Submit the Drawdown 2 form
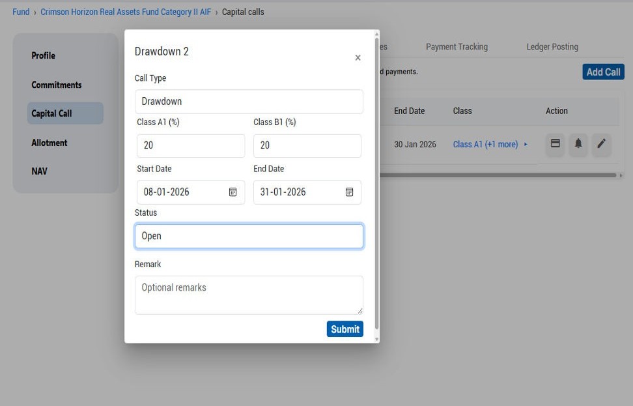Image resolution: width=633 pixels, height=406 pixels. tap(345, 328)
